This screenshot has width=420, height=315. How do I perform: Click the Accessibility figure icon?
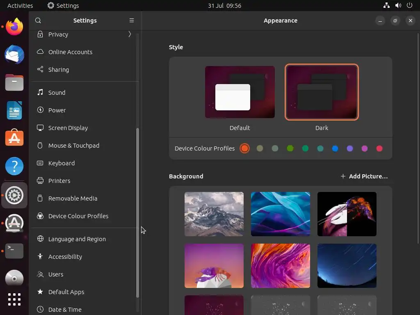point(40,256)
